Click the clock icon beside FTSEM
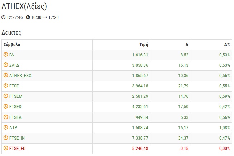Viewport: 234px width, 156px height. (6, 96)
